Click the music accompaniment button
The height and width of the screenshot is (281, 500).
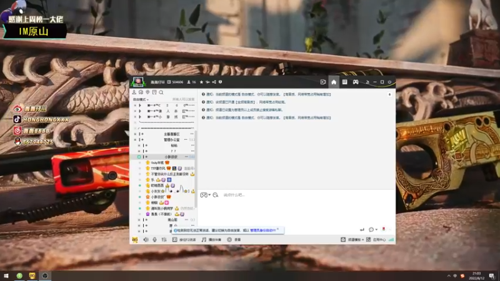211,240
